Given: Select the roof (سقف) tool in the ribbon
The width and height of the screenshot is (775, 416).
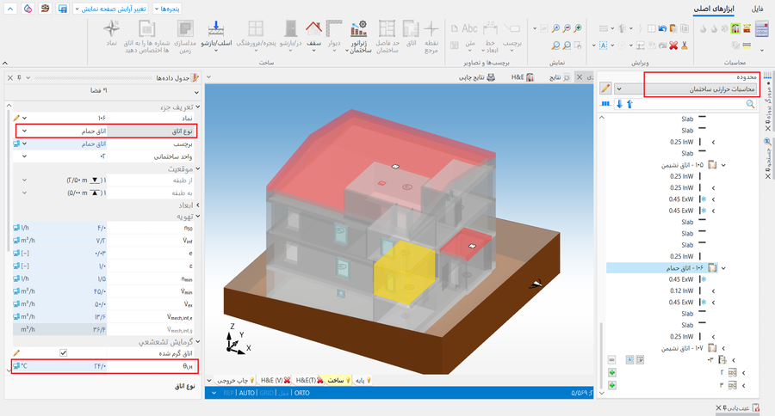Looking at the screenshot, I should 313,34.
